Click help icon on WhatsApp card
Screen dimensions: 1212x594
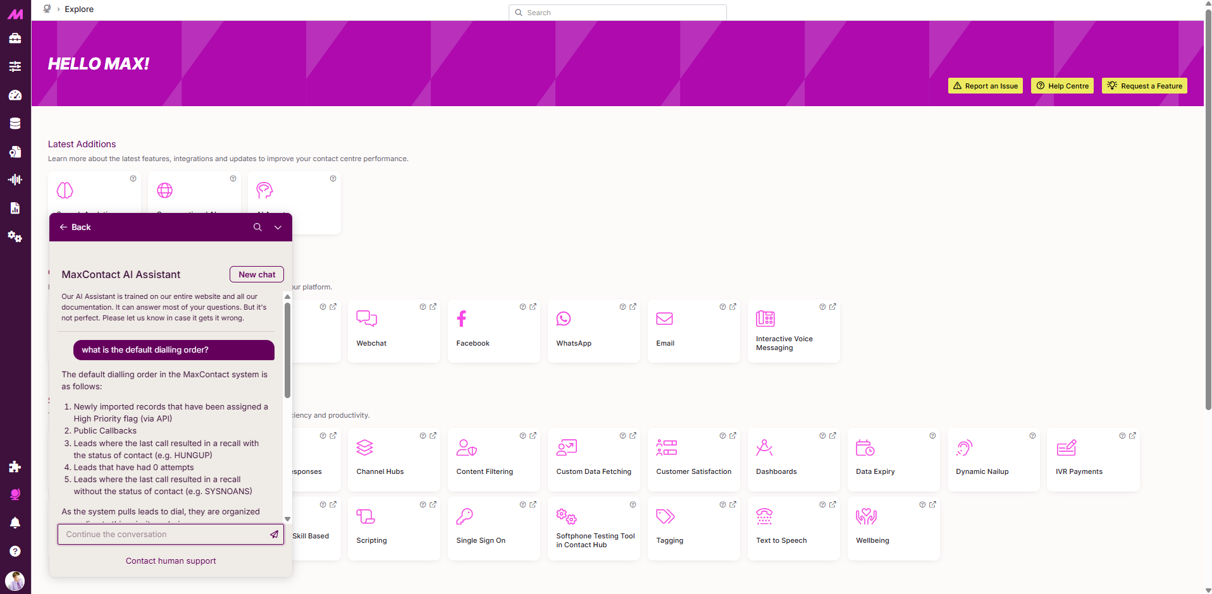[622, 306]
